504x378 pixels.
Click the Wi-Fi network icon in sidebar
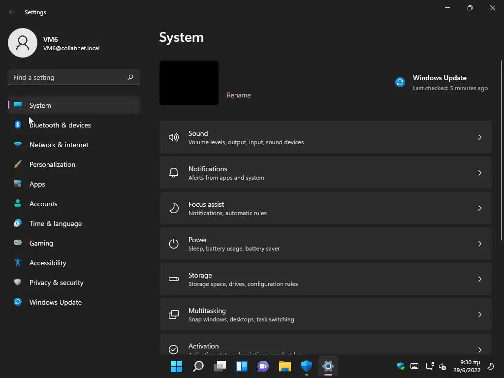coord(18,144)
